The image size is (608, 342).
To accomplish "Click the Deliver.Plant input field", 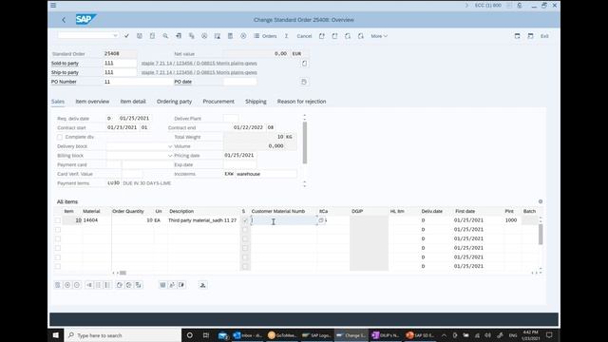I will [x=231, y=118].
